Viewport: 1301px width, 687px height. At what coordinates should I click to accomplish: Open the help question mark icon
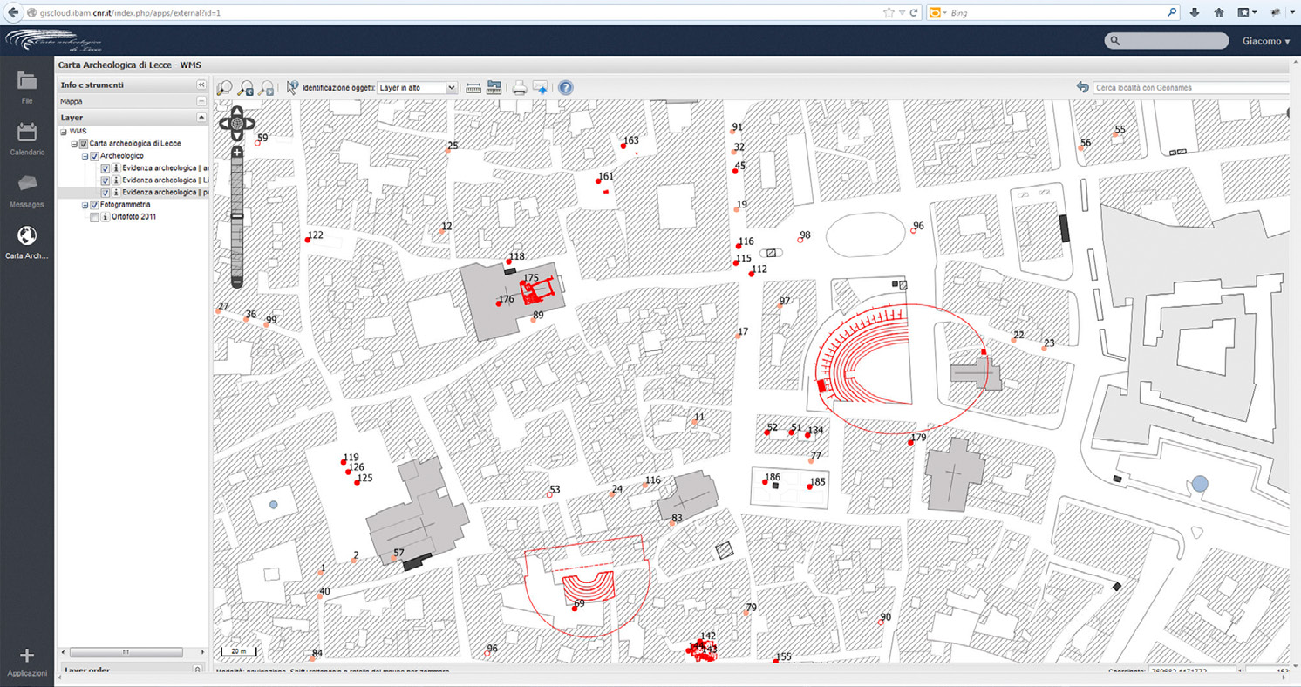click(x=566, y=88)
